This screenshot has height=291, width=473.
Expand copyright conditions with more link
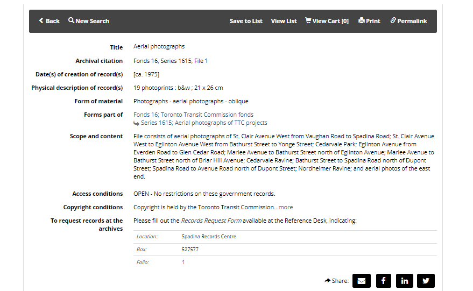[286, 207]
